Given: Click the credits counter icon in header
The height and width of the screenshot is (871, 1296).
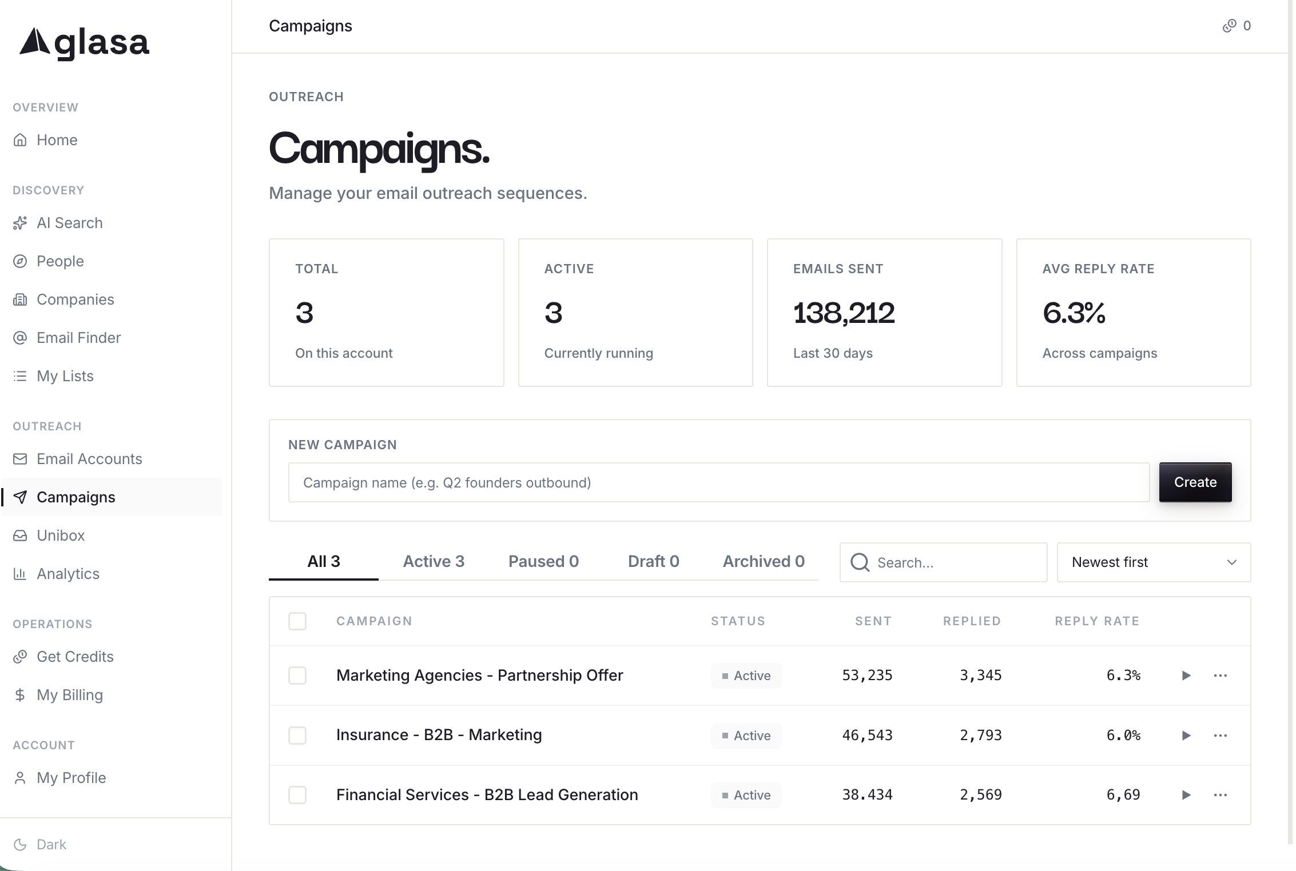Looking at the screenshot, I should tap(1229, 26).
